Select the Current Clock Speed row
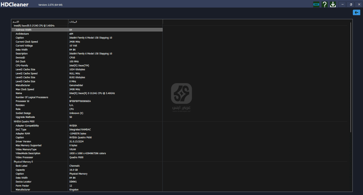The image size is (363, 195). (x=26, y=42)
